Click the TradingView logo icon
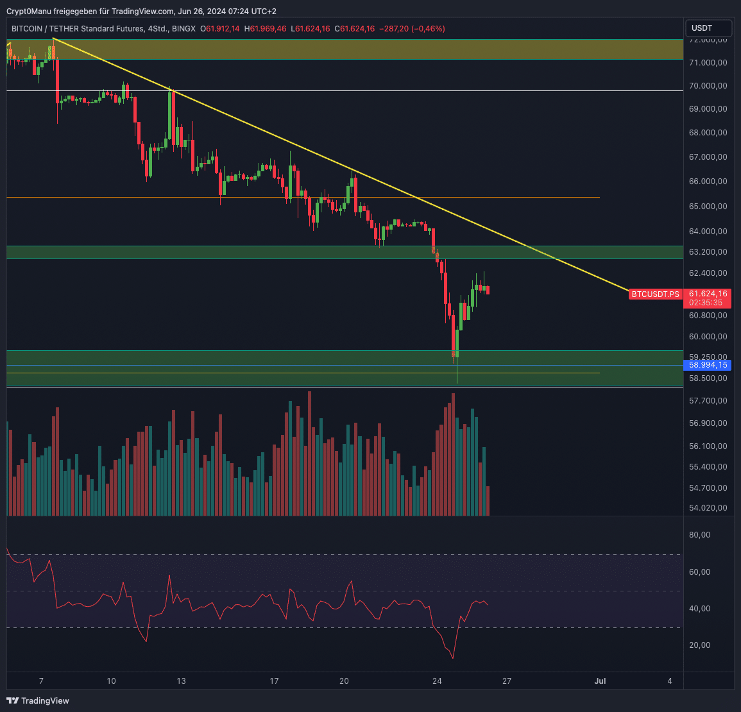This screenshot has width=741, height=712. point(13,700)
